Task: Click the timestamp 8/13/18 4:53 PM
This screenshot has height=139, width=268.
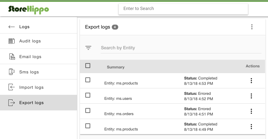Action: [x=198, y=84]
